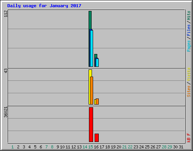193x151 pixels.
Task: Click day label 2 on x-axis
Action: [18, 147]
